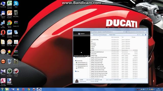This screenshot has height=91, width=163.
Task: Open the orange MP3 desktop icon
Action: (3, 62)
